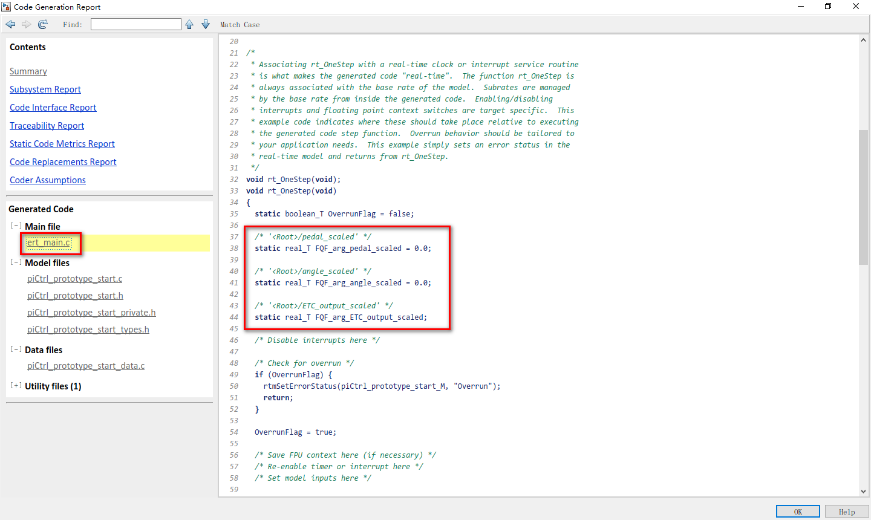Restore down the Code Generation Report window
Screen dimensions: 871x520
point(828,7)
